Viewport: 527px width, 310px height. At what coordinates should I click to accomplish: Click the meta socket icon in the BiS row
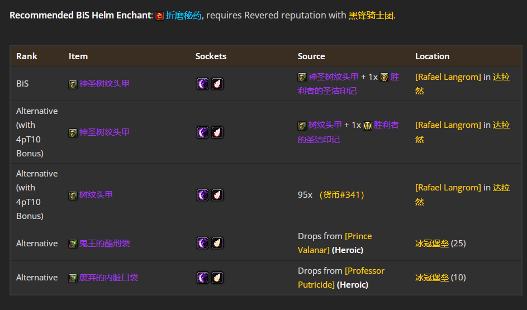tap(203, 84)
